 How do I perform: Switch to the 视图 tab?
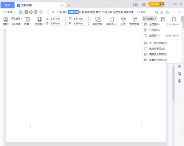[x=93, y=12]
